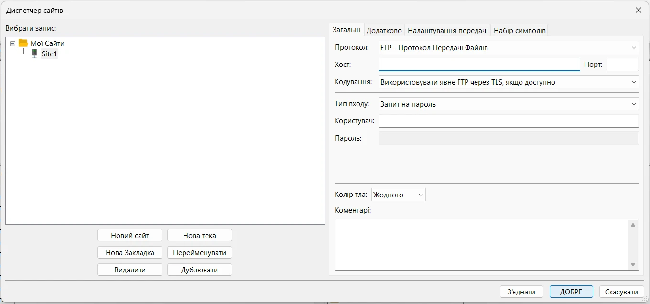This screenshot has width=650, height=304.
Task: Select the Site1 entry
Action: click(x=49, y=54)
